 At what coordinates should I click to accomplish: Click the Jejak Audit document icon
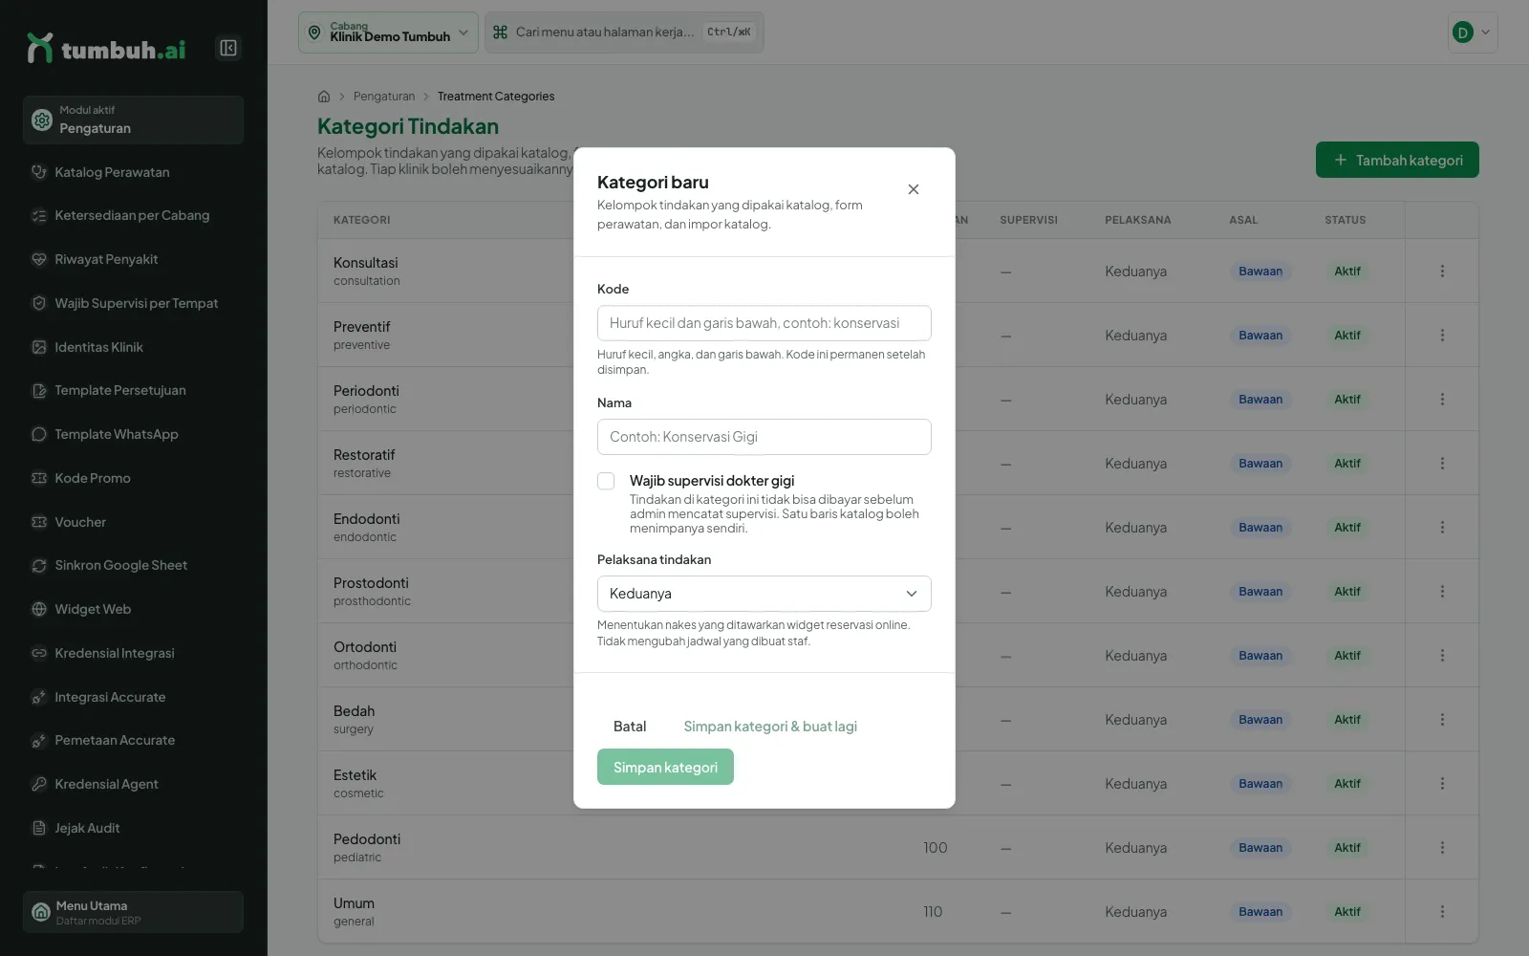(x=39, y=828)
